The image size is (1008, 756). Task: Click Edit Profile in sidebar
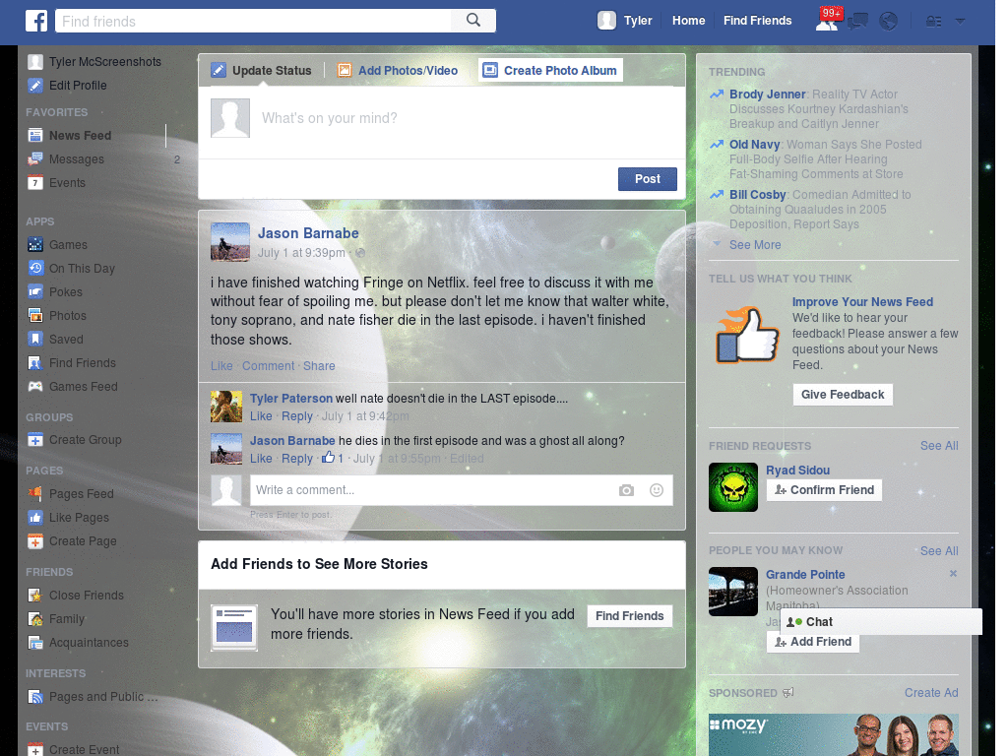78,85
